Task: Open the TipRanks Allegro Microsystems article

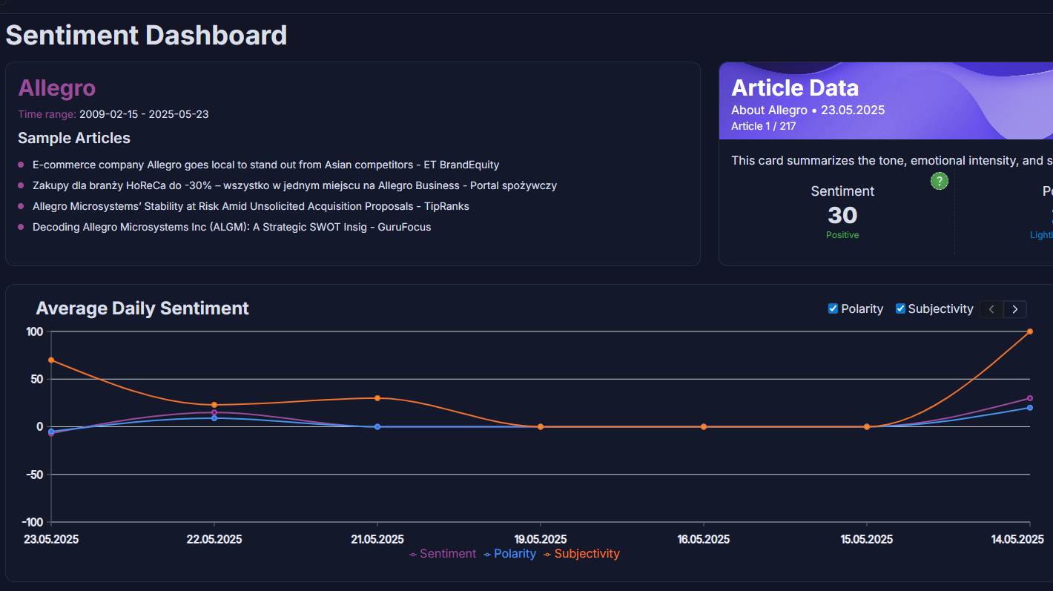Action: coord(251,206)
